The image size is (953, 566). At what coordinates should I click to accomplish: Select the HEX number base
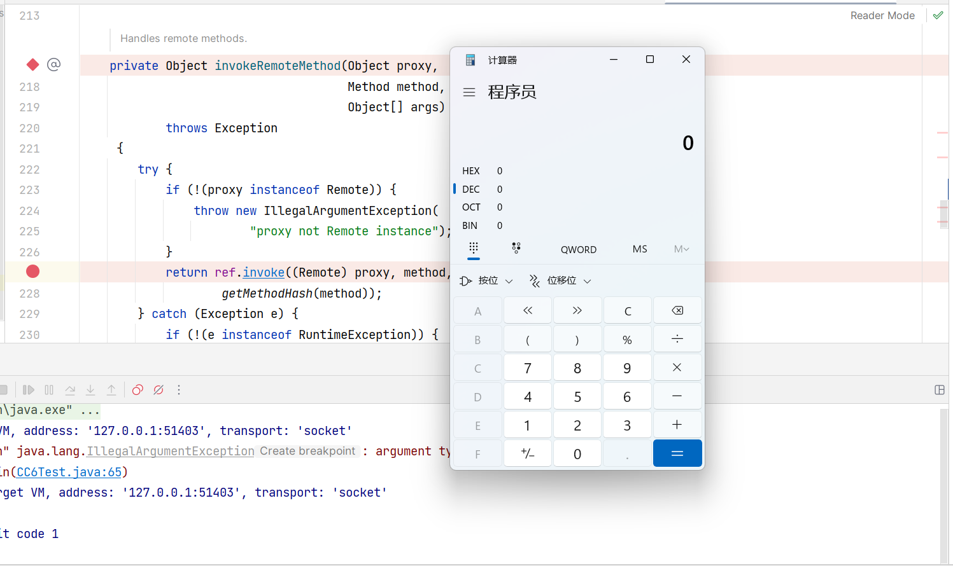tap(471, 171)
